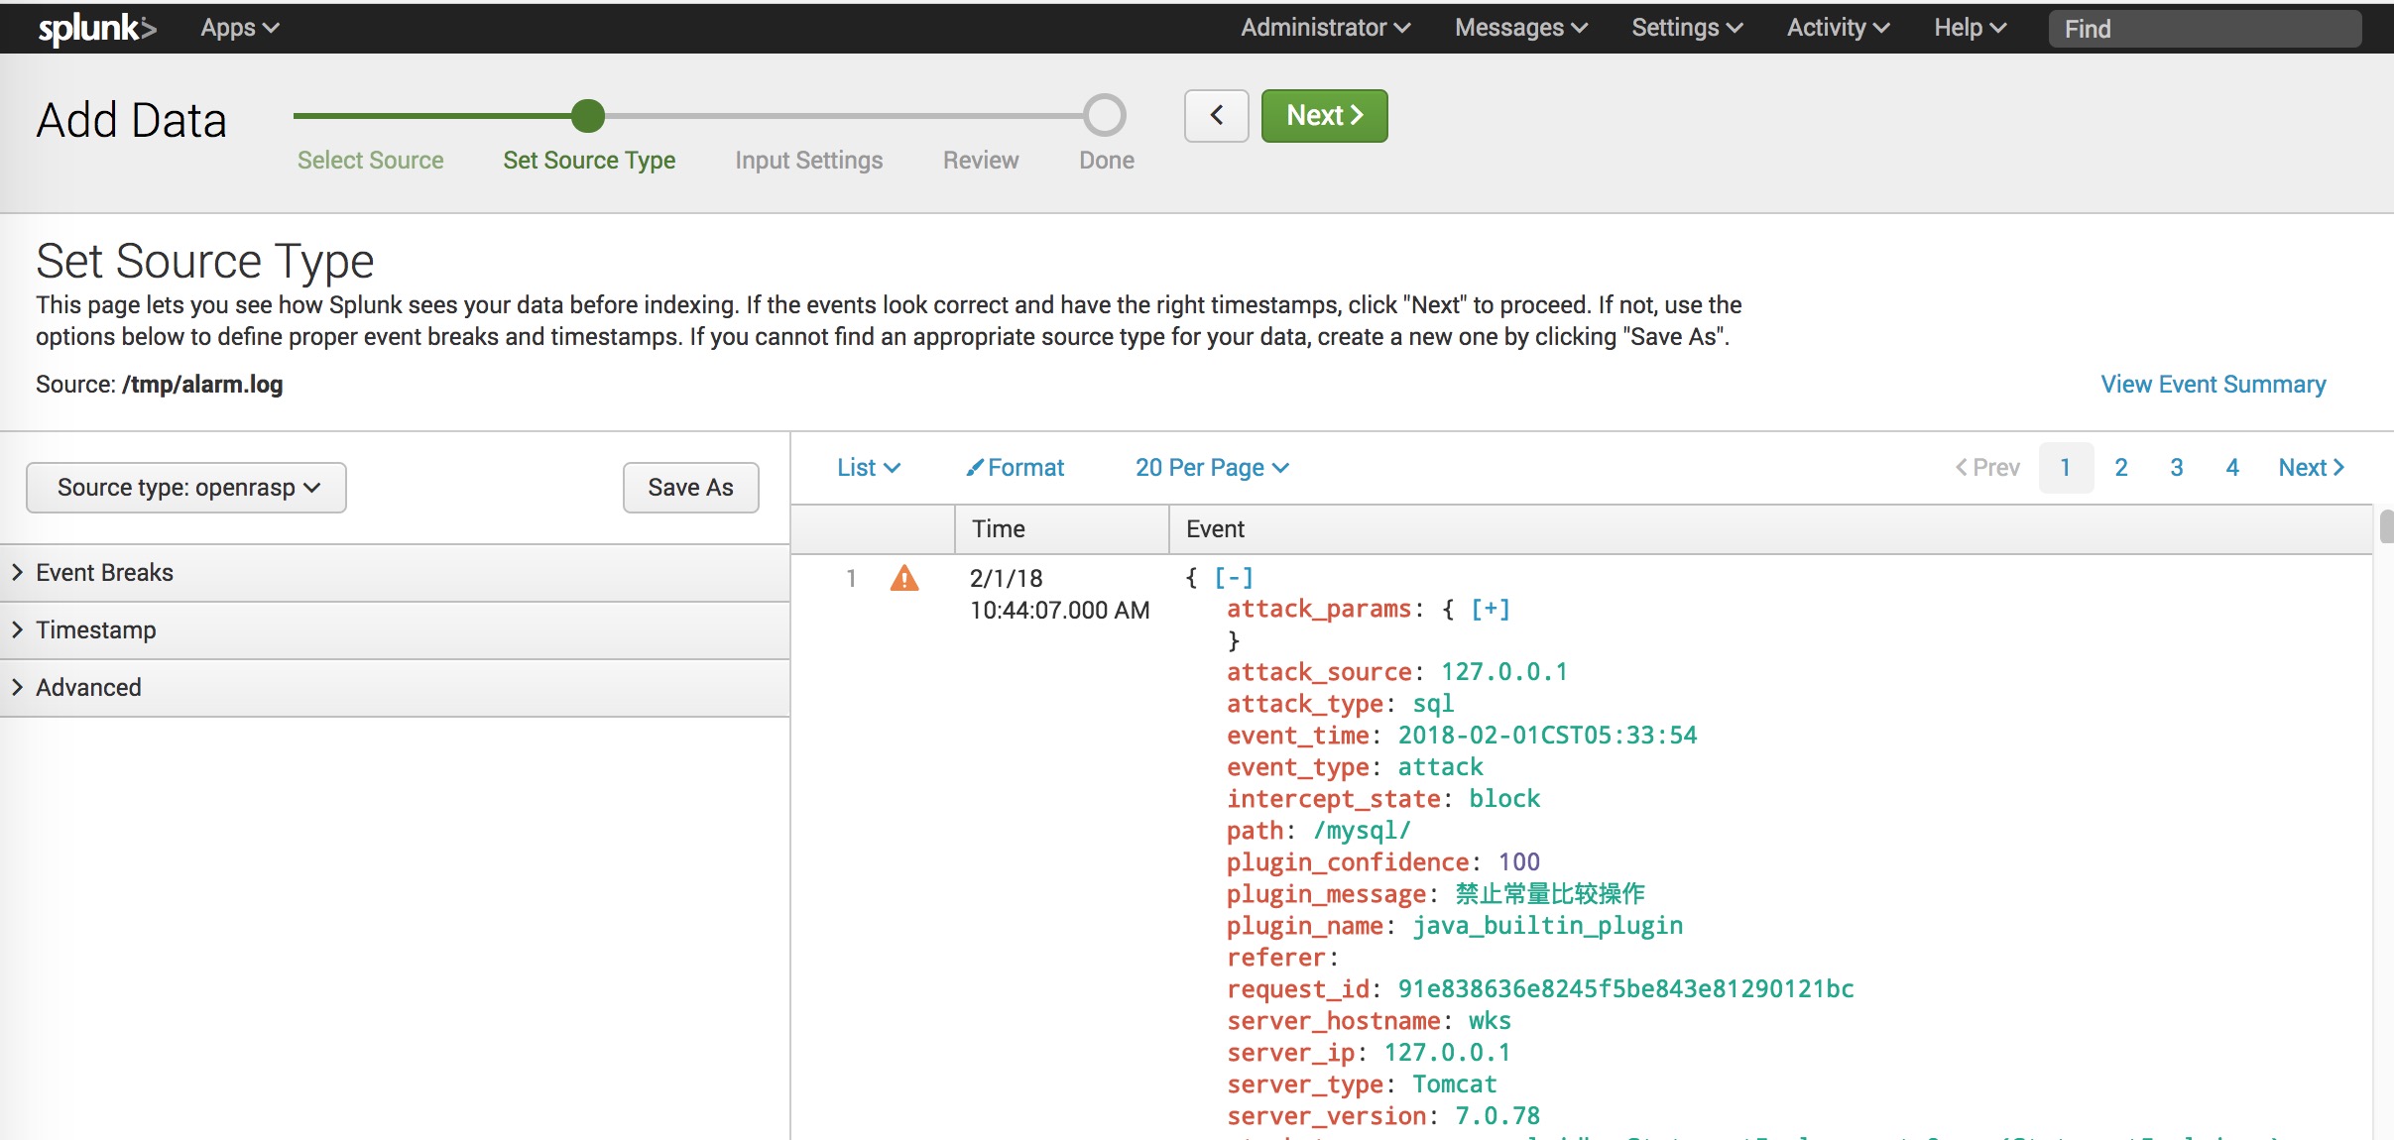Open the View Event Summary link
Screen dimensions: 2394x1140
click(2213, 385)
